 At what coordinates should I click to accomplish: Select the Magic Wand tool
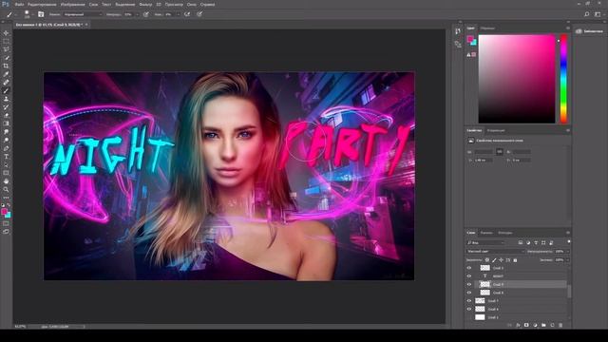[x=6, y=58]
